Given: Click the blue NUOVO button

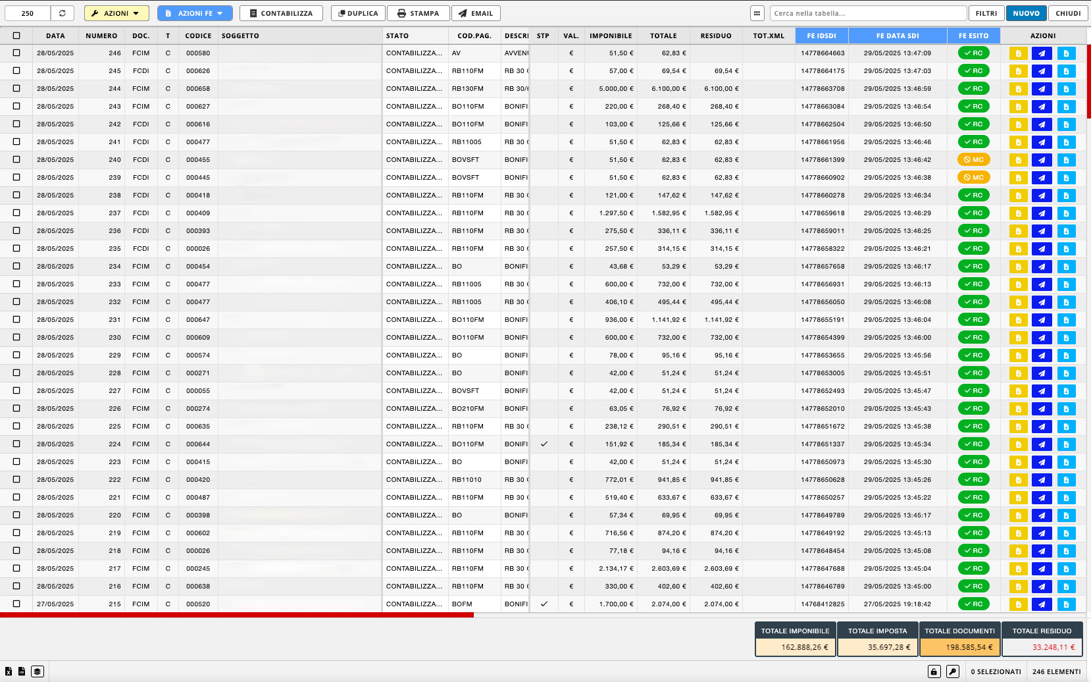Looking at the screenshot, I should click(1026, 13).
